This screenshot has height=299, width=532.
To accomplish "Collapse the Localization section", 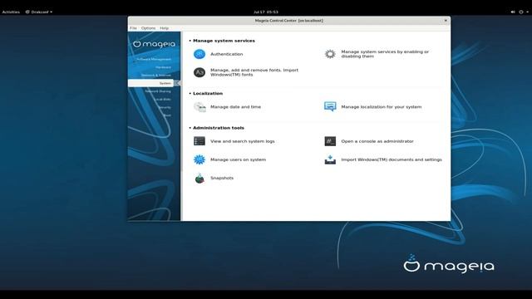I will pyautogui.click(x=190, y=93).
